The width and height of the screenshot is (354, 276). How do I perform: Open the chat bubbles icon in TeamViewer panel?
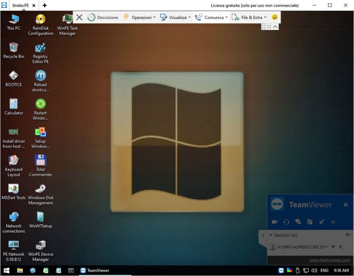coord(298,222)
